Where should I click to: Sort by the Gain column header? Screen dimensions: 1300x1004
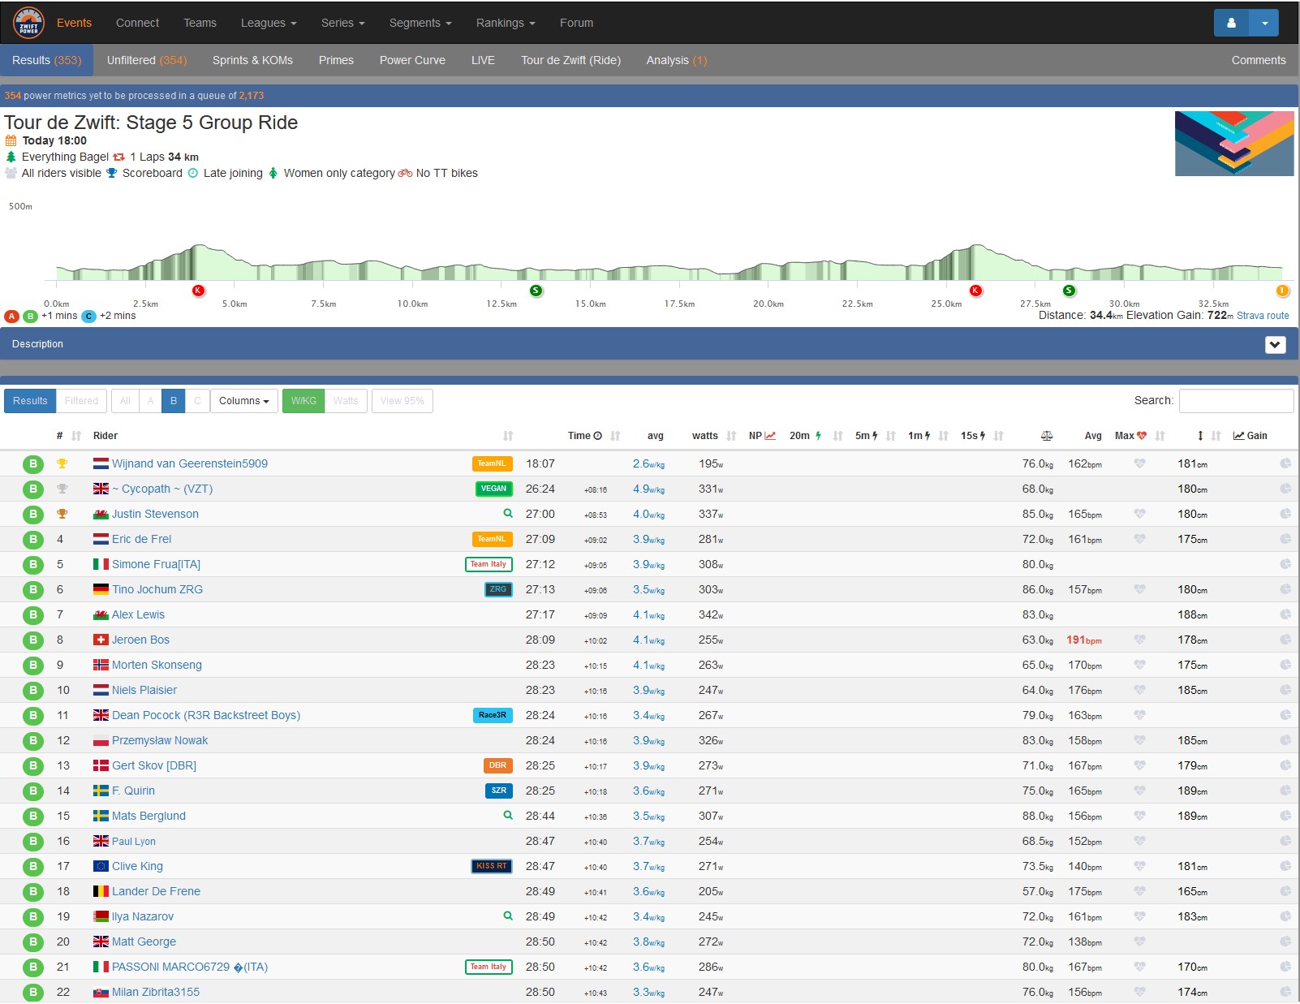(x=1250, y=436)
